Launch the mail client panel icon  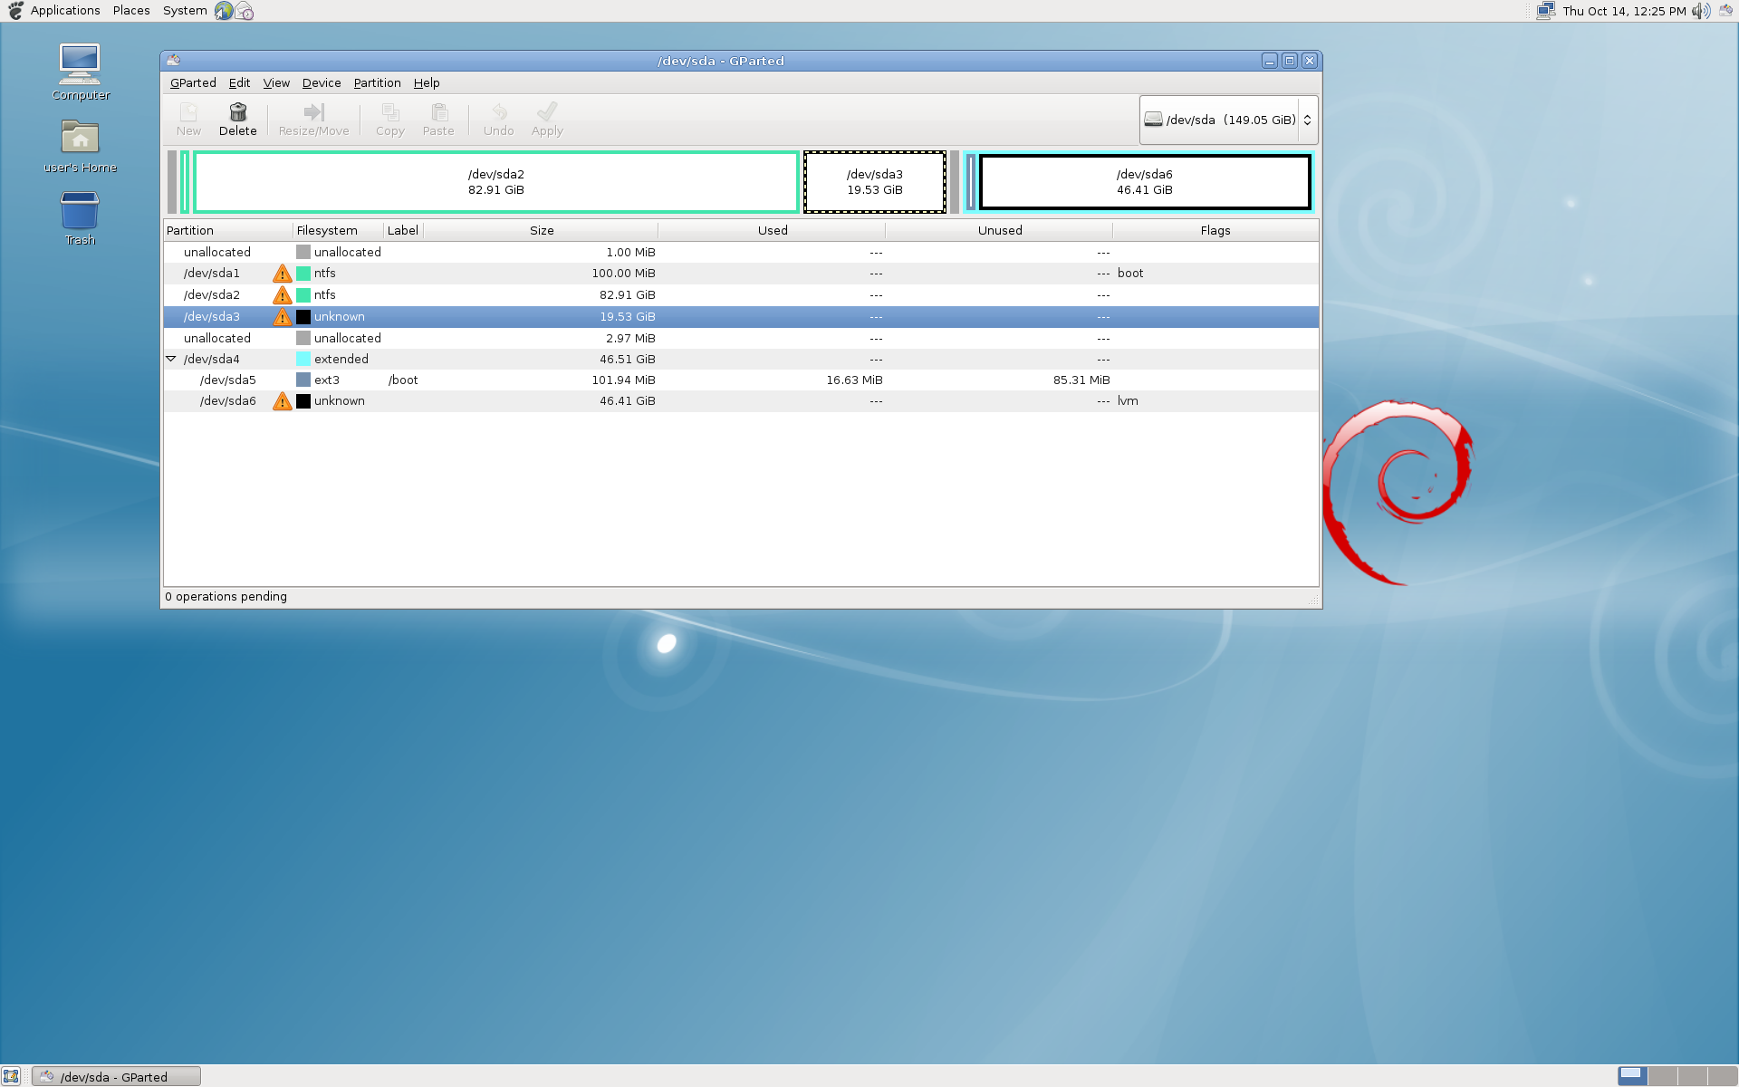coord(245,11)
